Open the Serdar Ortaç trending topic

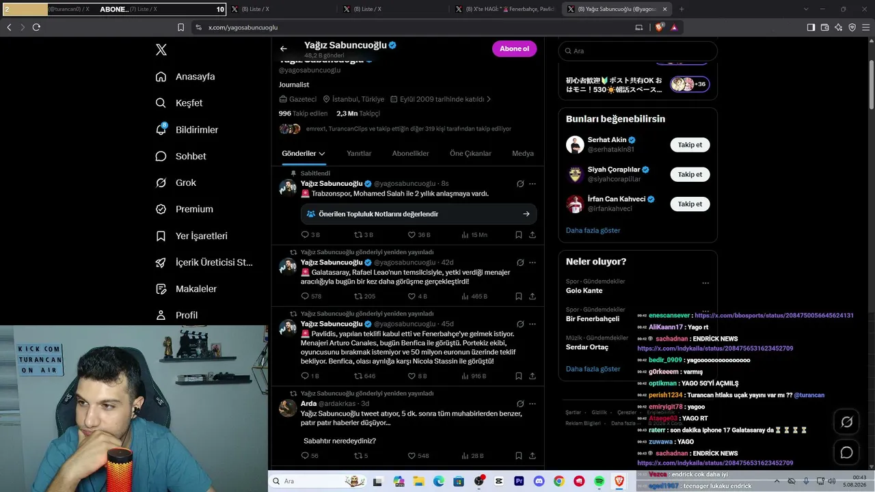click(588, 347)
